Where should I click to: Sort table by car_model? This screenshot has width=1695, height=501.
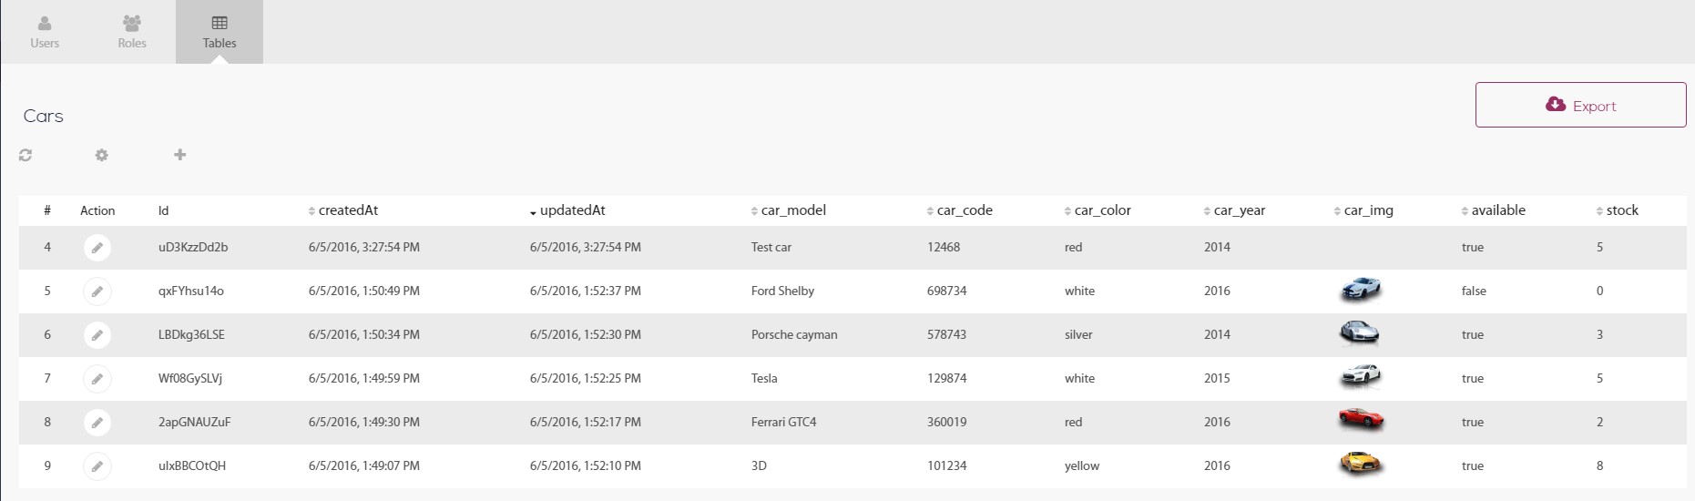tap(789, 210)
